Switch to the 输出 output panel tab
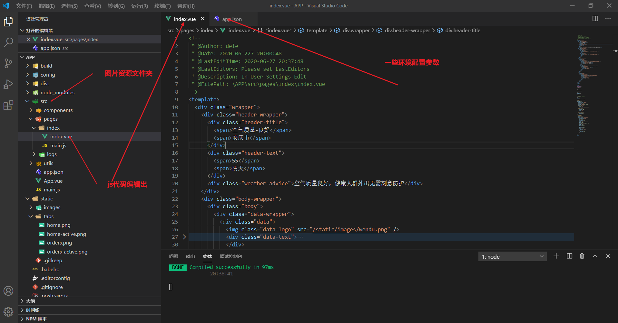Viewport: 618px width, 323px height. pyautogui.click(x=191, y=256)
